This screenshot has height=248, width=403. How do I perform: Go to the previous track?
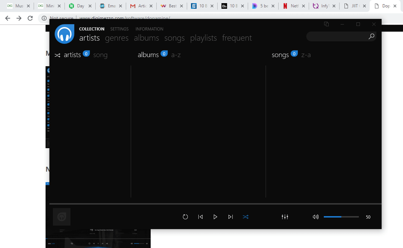(200, 217)
